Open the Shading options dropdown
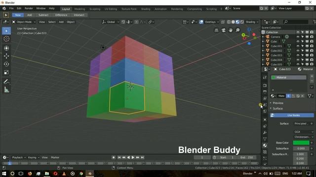This screenshot has height=177, width=316. coord(252,22)
